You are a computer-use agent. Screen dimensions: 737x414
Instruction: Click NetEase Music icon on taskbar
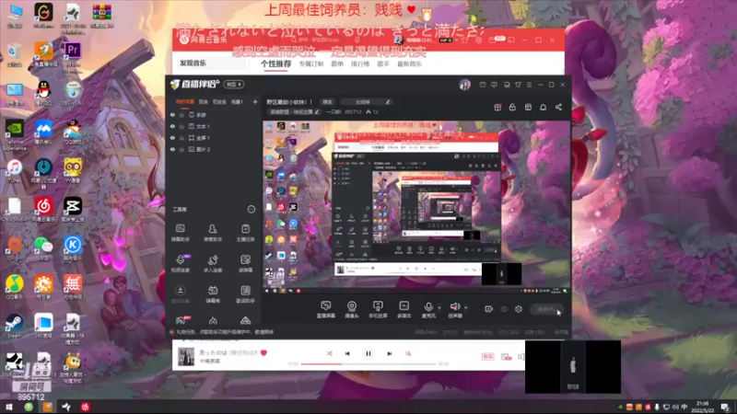pyautogui.click(x=85, y=407)
